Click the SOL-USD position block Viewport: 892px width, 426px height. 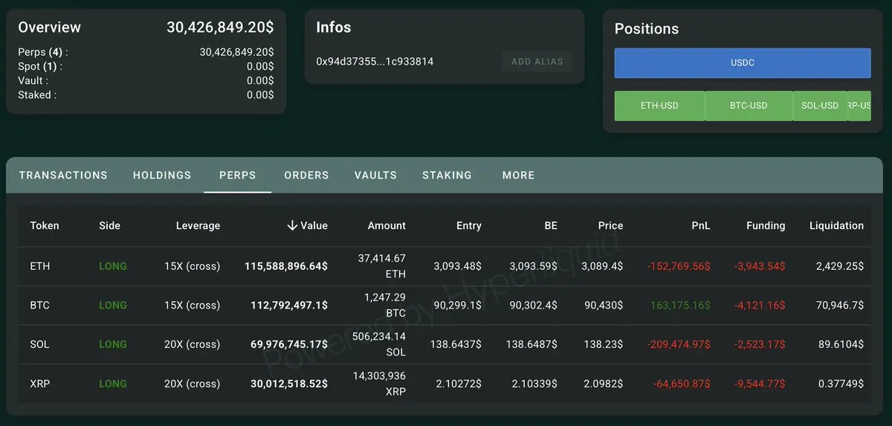click(x=819, y=106)
